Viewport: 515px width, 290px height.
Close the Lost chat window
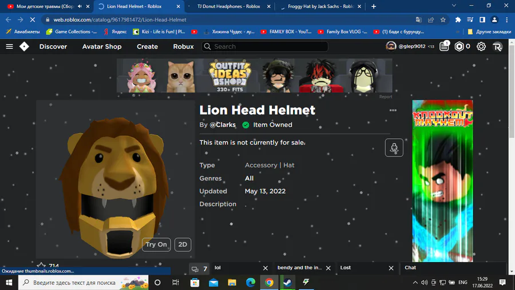click(x=391, y=268)
